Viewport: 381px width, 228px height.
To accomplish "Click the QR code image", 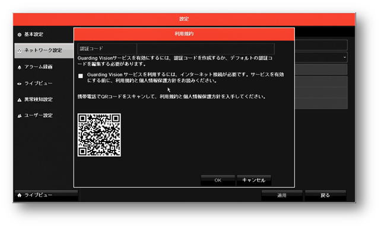I will pos(99,135).
